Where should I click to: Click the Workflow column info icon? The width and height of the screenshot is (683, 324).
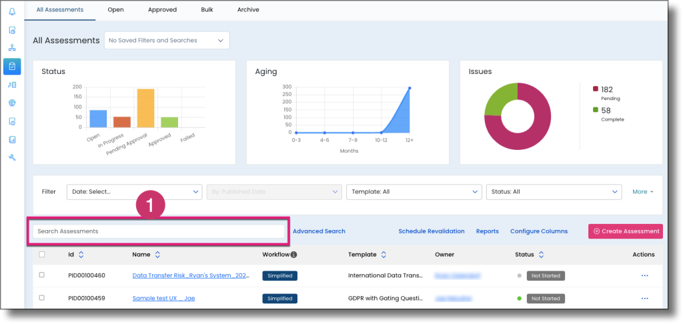pos(293,255)
